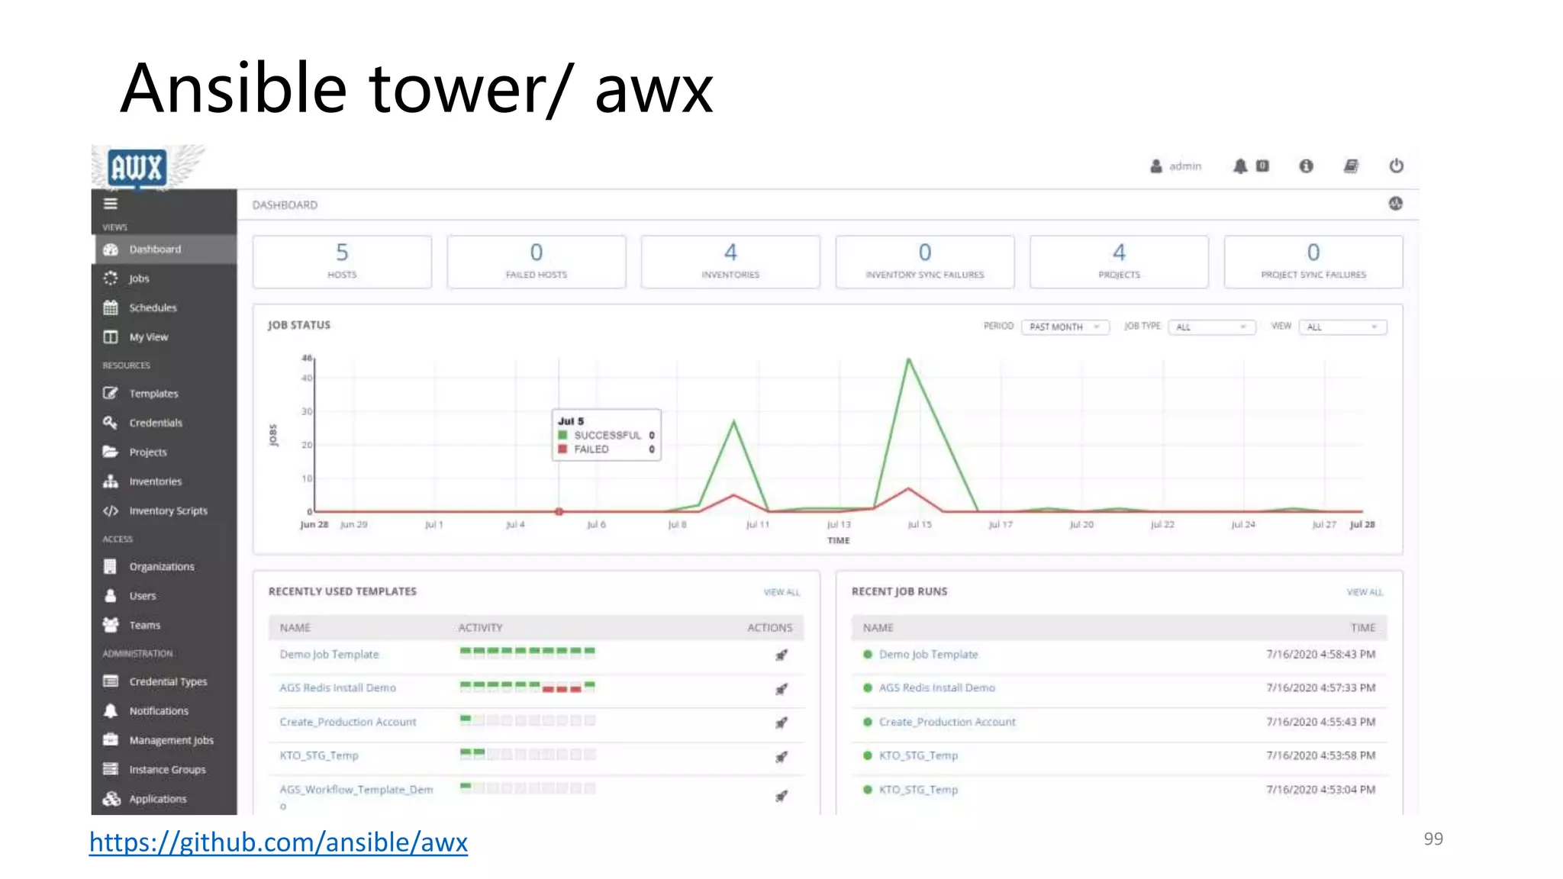
Task: Click the Inventory Scripts code icon
Action: 111,510
